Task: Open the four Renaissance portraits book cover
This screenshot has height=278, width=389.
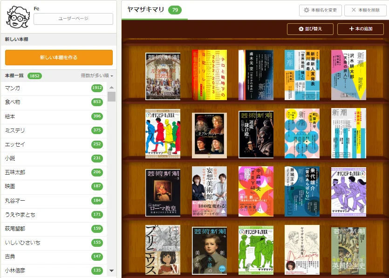Action: click(209, 136)
